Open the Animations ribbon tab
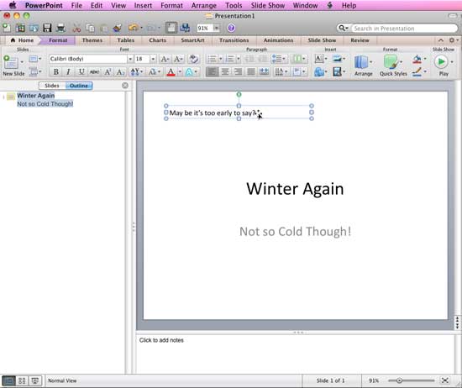This screenshot has width=462, height=388. (x=278, y=40)
